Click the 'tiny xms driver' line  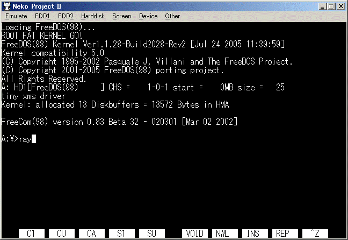pyautogui.click(x=33, y=96)
